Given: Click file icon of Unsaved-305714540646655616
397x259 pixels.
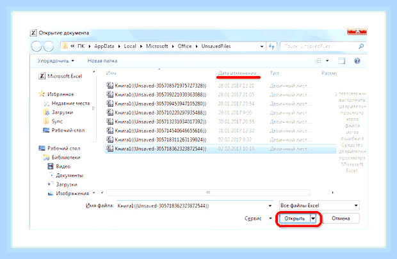Looking at the screenshot, I should click(x=109, y=130).
